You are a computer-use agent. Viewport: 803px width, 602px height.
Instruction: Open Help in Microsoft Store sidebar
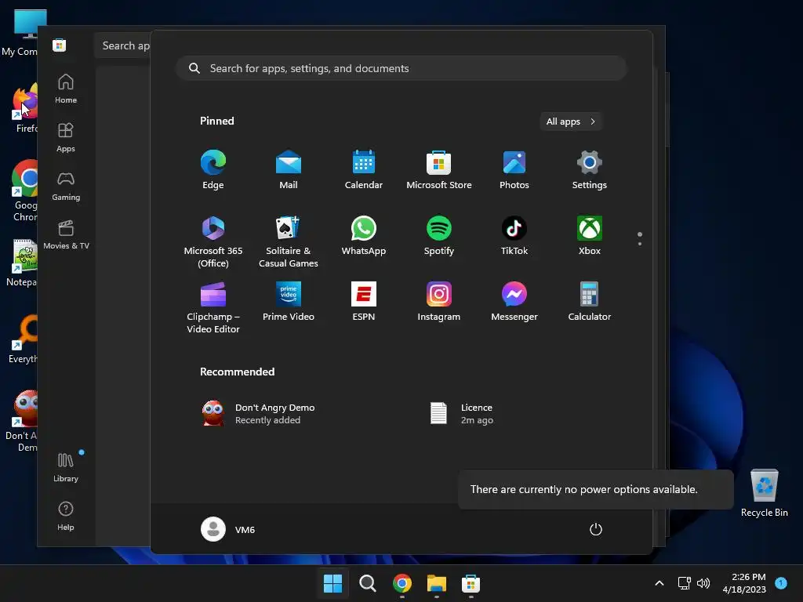66,516
